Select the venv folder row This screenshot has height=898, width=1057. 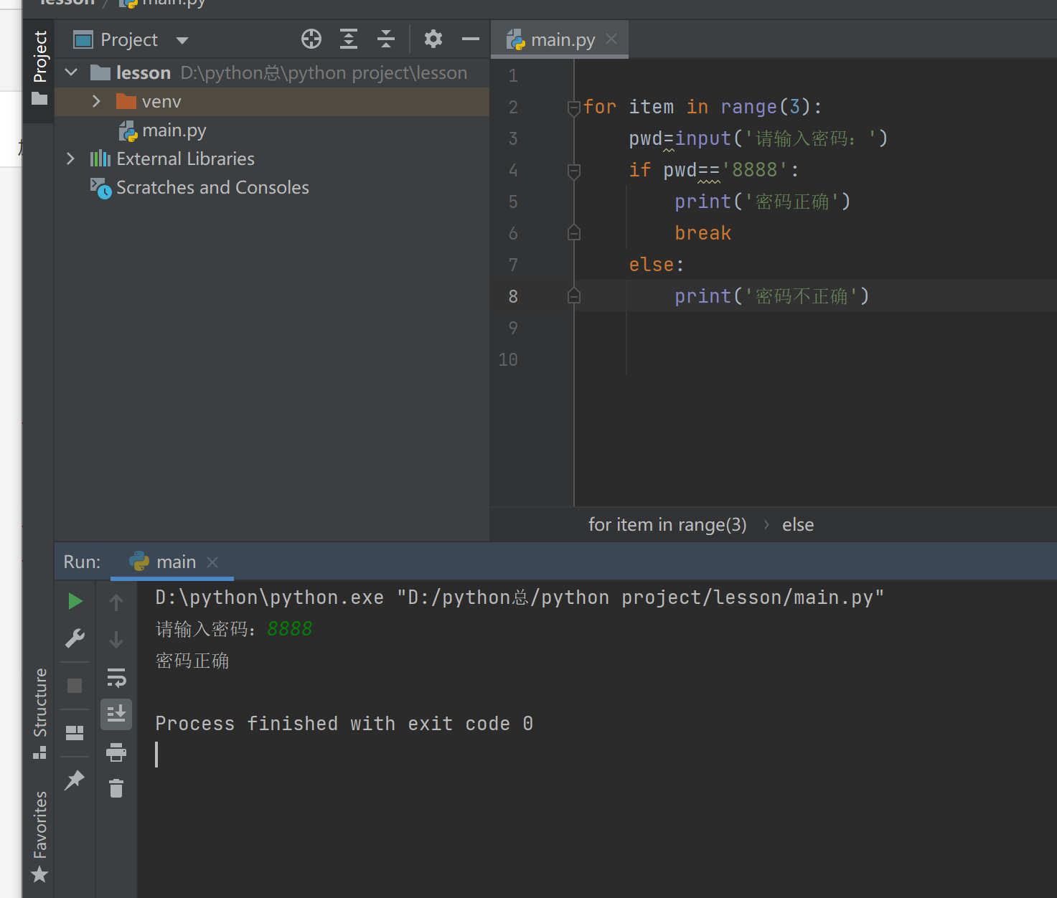point(272,102)
